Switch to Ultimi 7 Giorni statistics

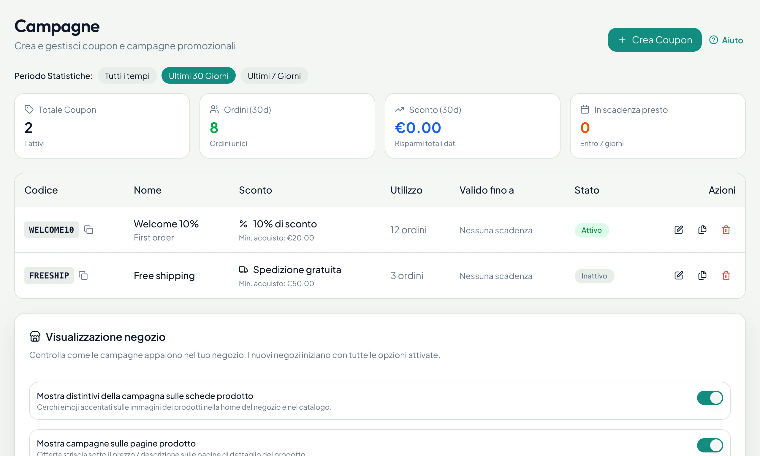(x=274, y=76)
